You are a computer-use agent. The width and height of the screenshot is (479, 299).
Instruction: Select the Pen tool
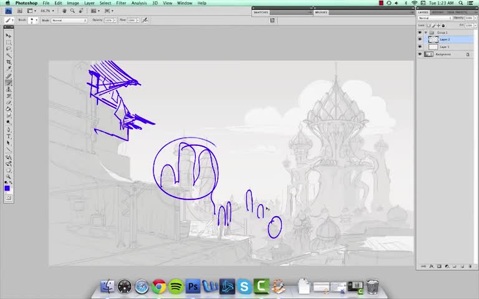tap(9, 130)
